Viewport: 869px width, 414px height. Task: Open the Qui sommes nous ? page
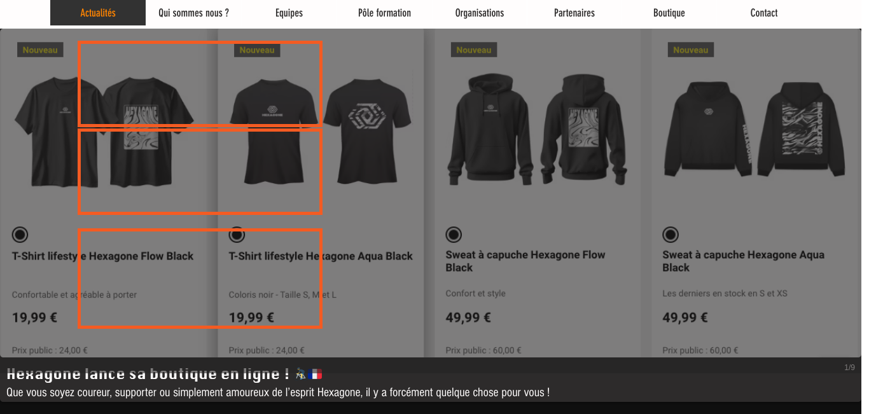coord(193,13)
